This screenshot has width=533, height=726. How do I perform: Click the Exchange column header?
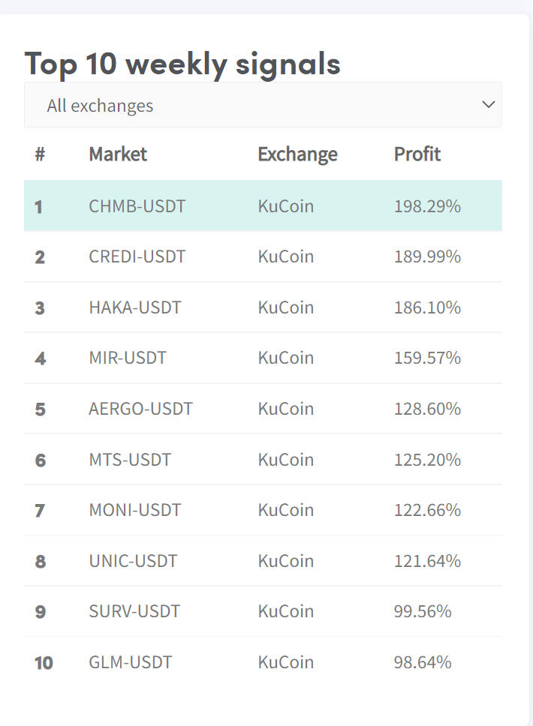(x=297, y=154)
